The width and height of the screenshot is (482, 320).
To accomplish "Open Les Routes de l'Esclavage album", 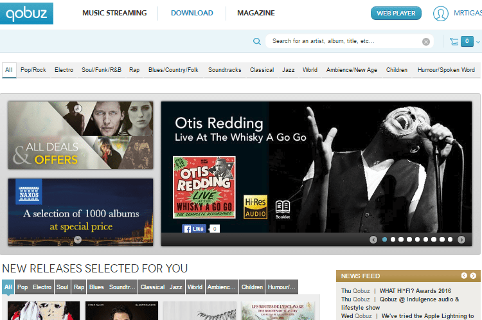I will click(278, 311).
